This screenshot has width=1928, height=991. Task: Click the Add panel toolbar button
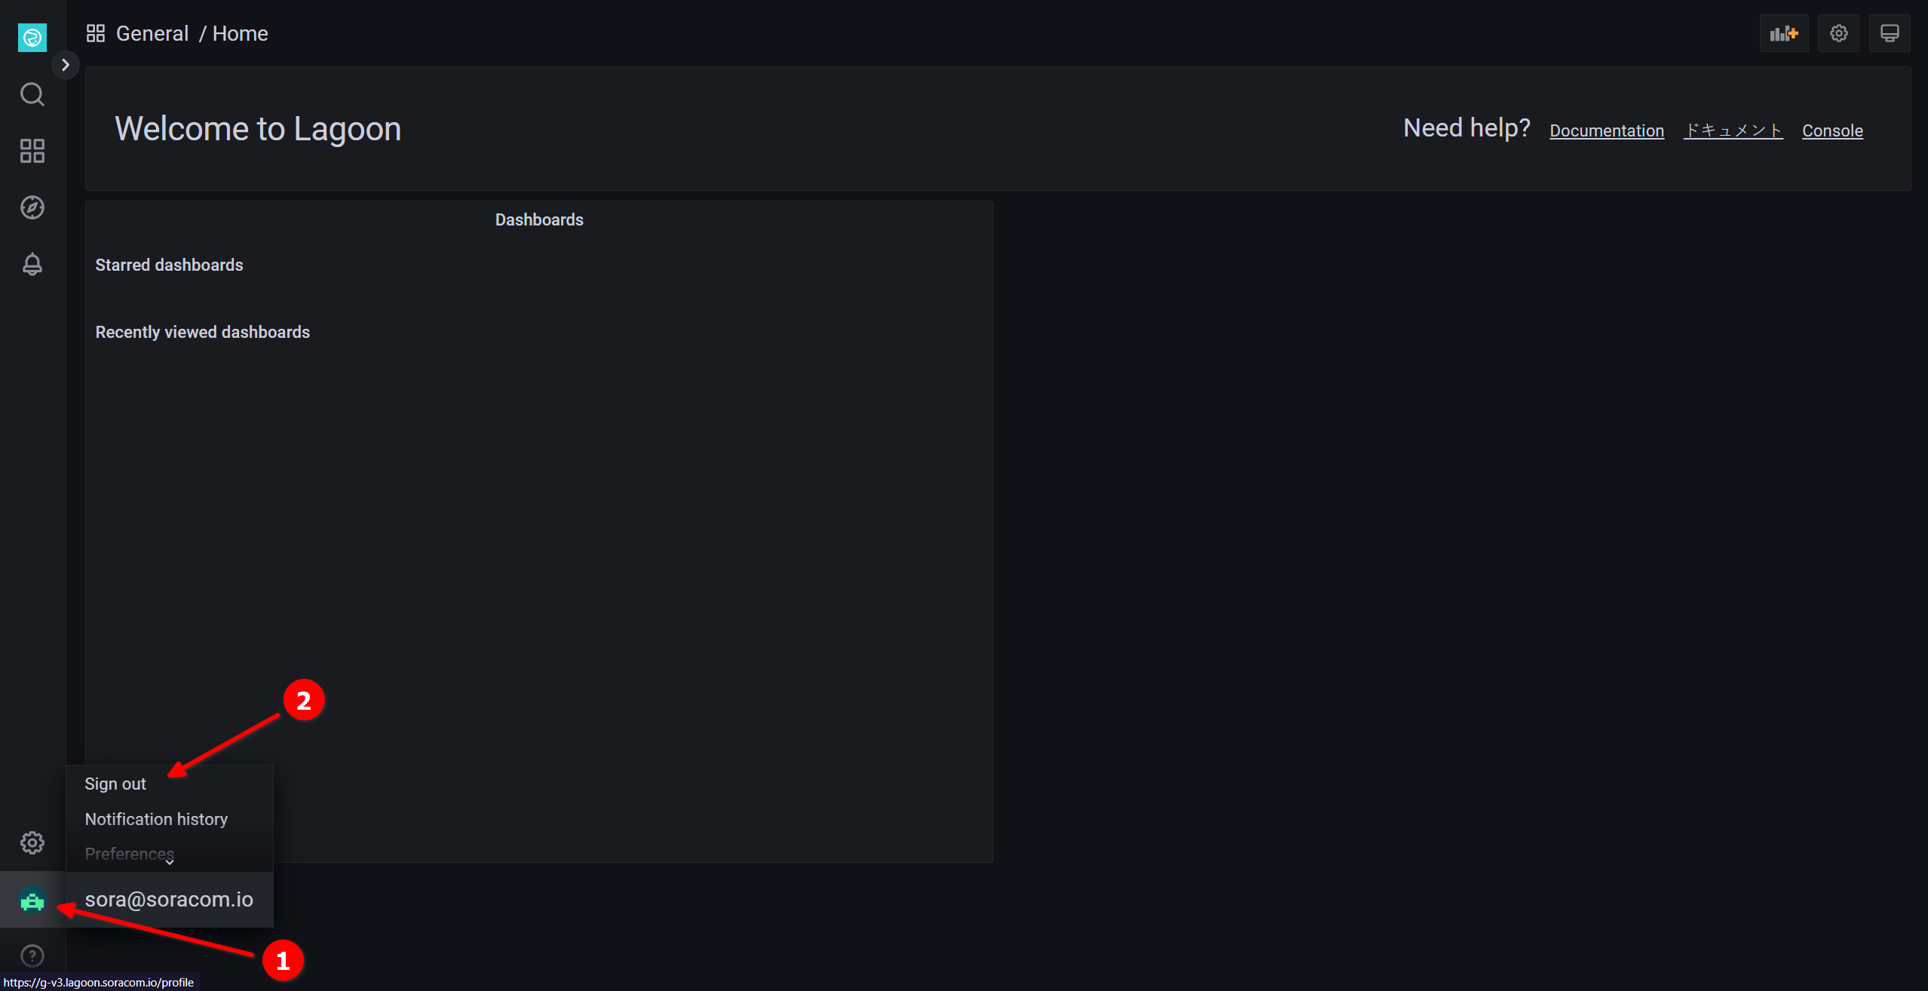(x=1783, y=33)
